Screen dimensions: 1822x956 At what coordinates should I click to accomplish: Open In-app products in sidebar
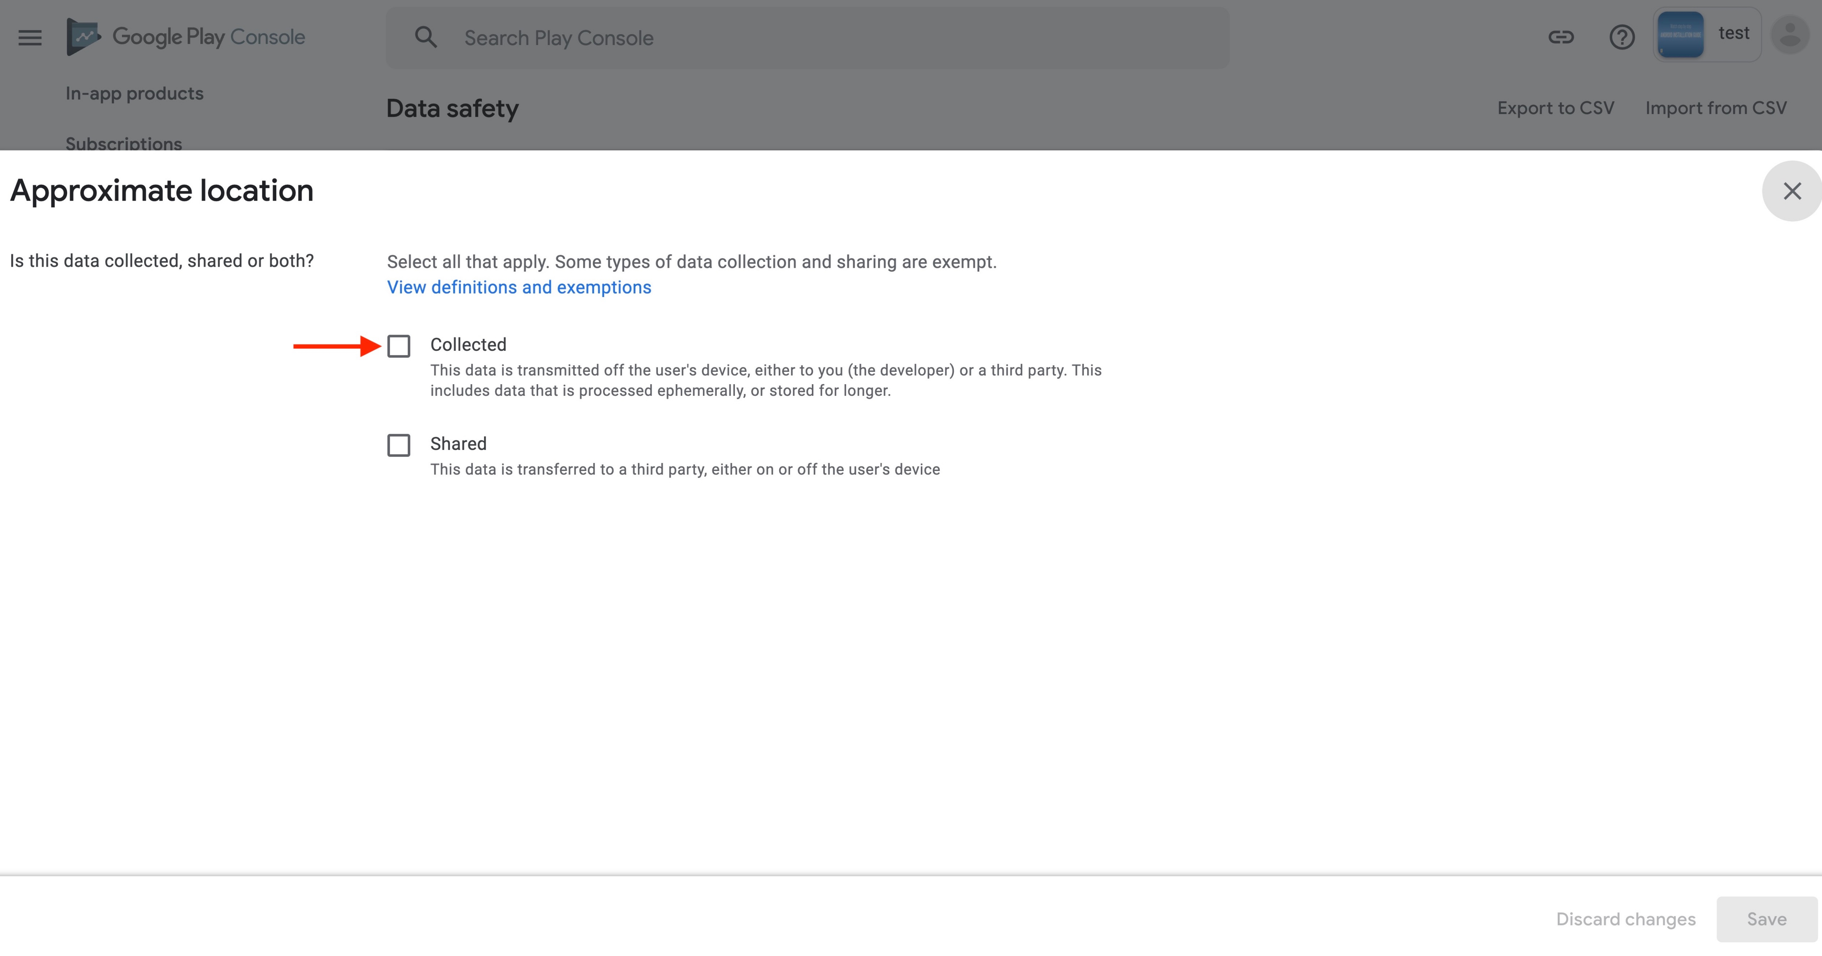pos(134,93)
